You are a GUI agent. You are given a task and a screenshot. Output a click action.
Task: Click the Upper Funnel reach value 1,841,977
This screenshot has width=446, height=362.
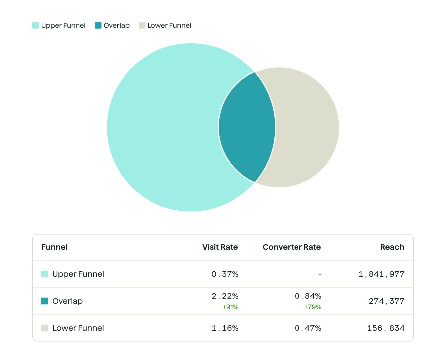click(380, 274)
